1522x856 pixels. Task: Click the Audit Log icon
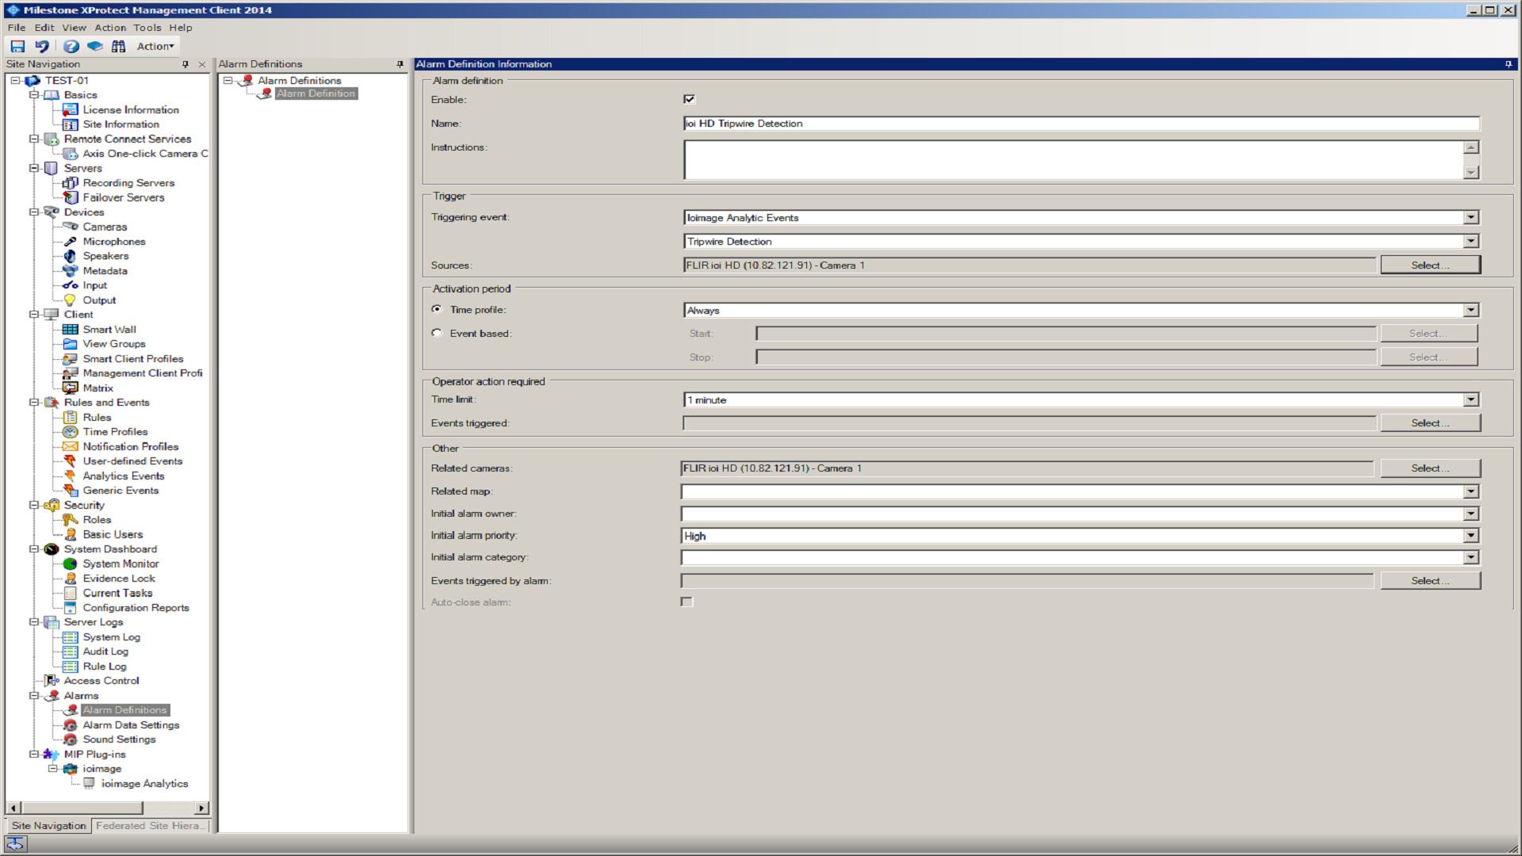tap(71, 652)
